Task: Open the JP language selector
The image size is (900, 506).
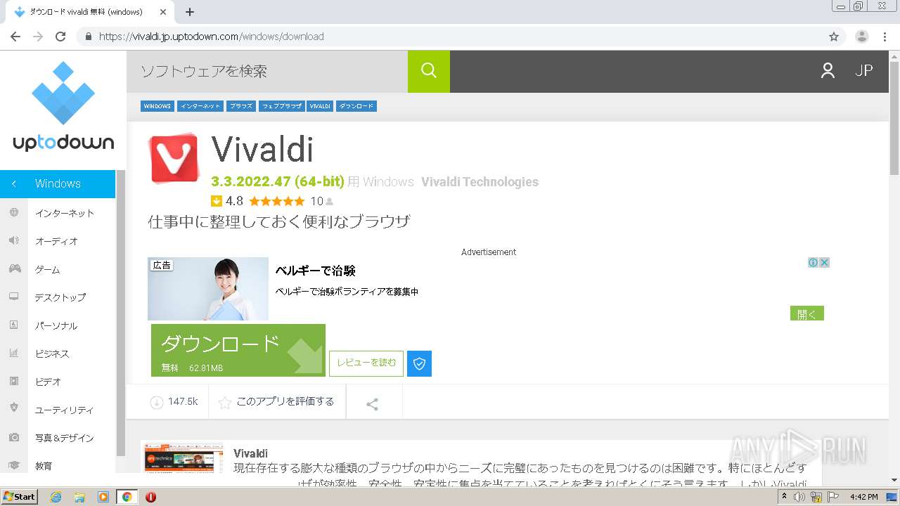Action: click(x=863, y=70)
